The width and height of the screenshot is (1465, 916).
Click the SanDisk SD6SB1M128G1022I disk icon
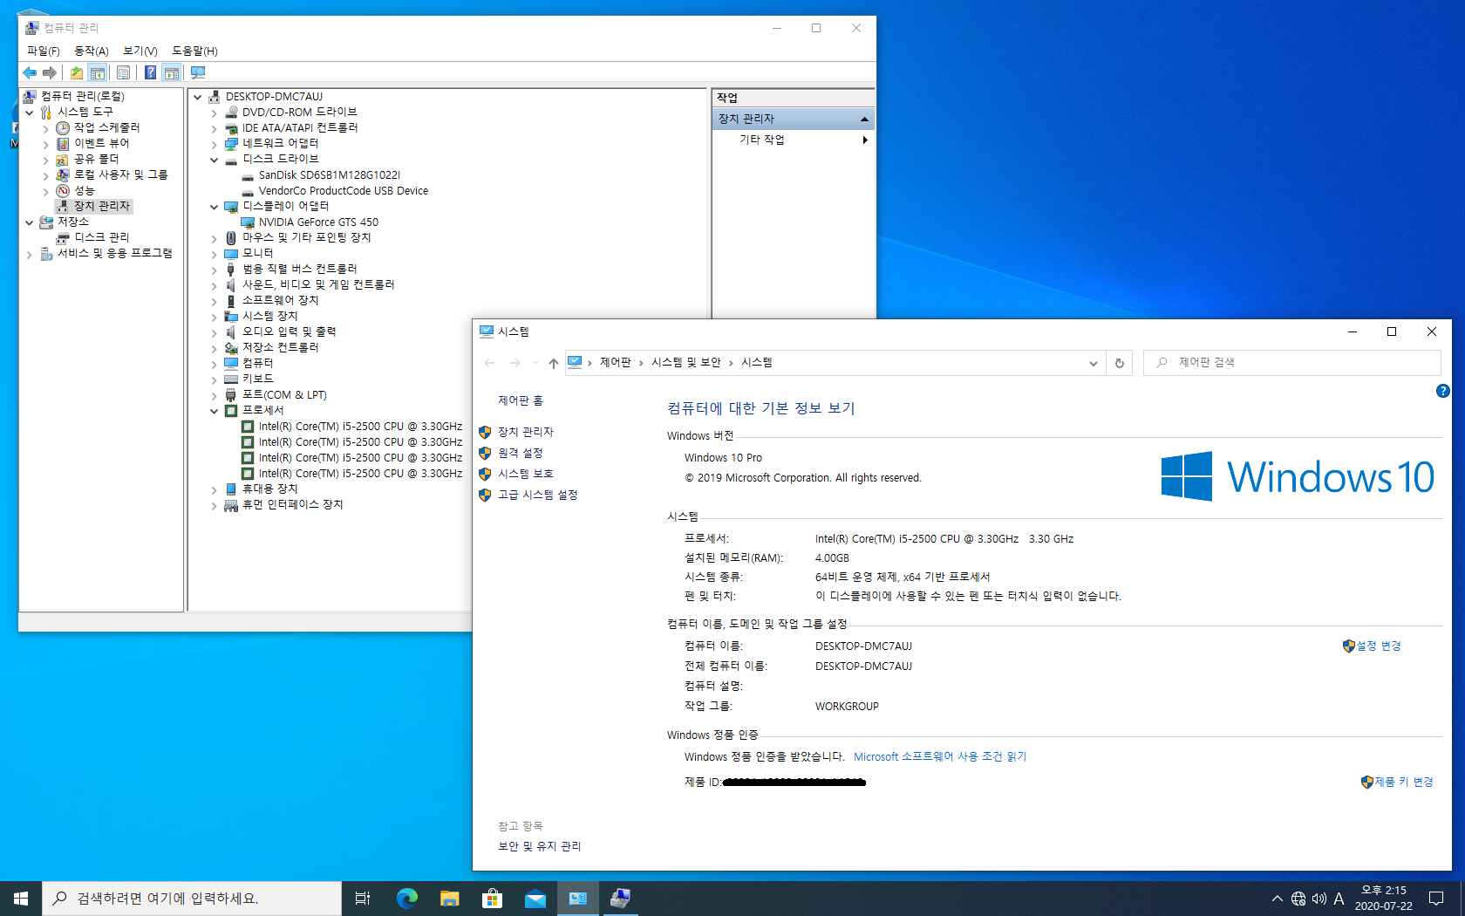pos(248,175)
